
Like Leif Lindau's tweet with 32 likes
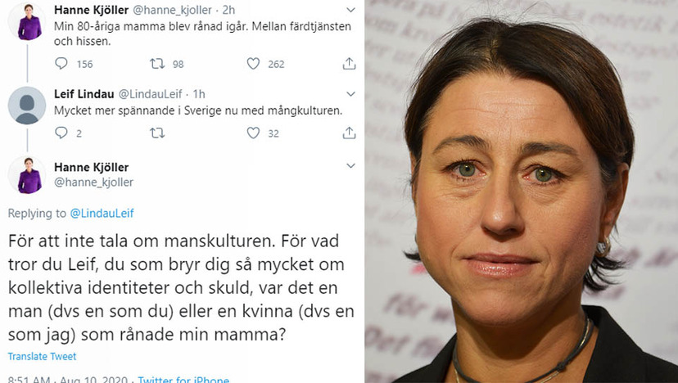[x=253, y=133]
